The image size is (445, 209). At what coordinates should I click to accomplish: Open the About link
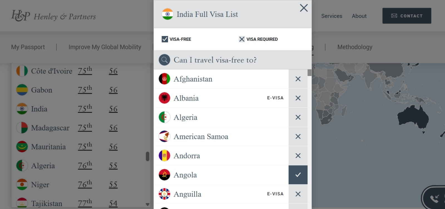pos(359,16)
